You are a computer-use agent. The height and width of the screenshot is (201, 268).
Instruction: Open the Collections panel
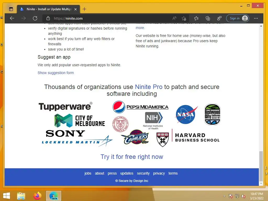208,18
